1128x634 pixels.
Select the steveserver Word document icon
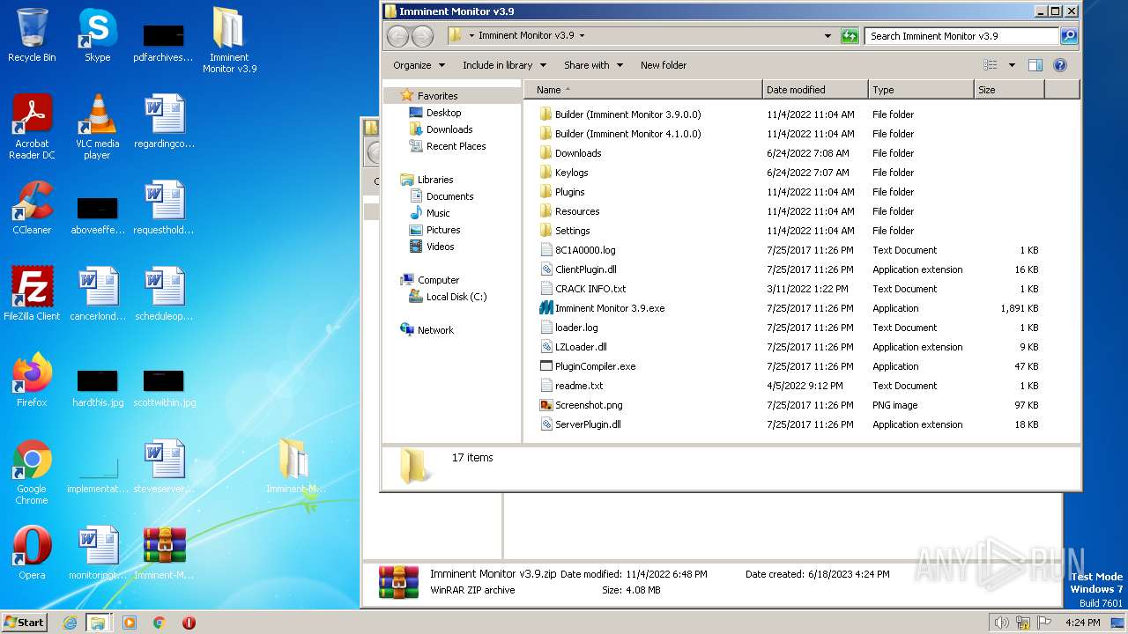tap(164, 467)
